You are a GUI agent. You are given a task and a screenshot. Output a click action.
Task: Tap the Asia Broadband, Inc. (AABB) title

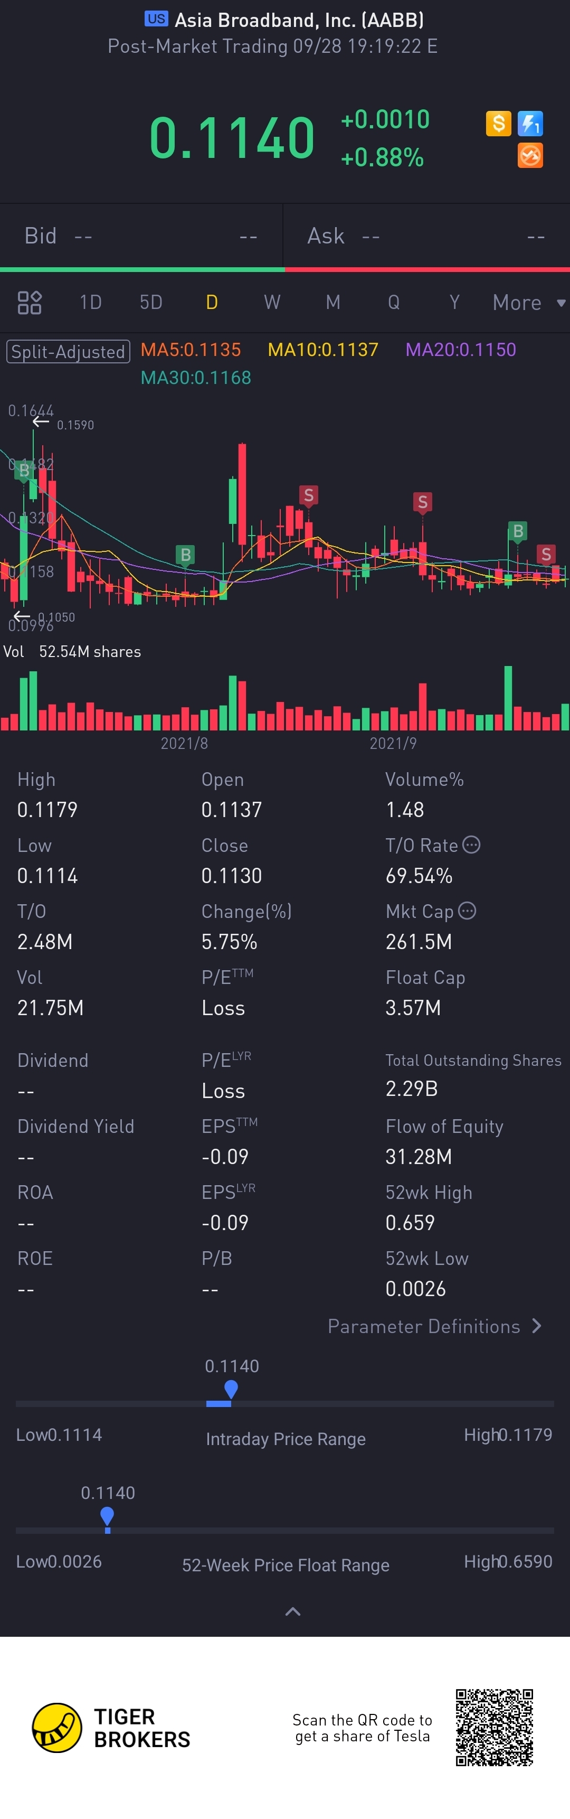[x=299, y=20]
